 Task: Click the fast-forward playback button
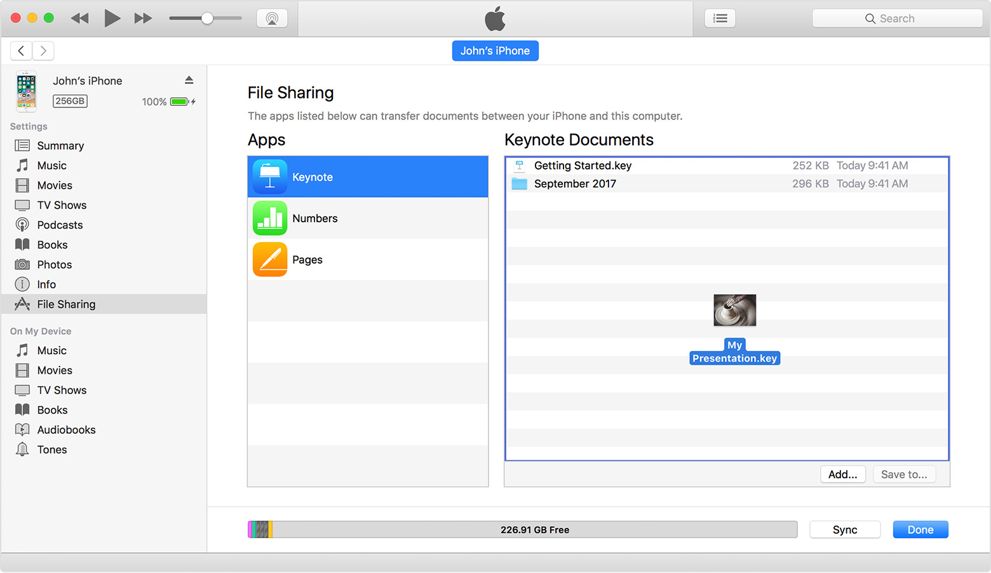[143, 18]
